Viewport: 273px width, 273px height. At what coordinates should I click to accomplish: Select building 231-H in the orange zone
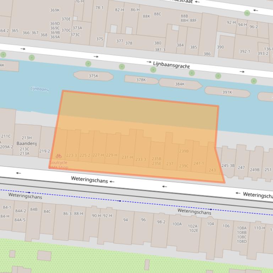(x=127, y=157)
